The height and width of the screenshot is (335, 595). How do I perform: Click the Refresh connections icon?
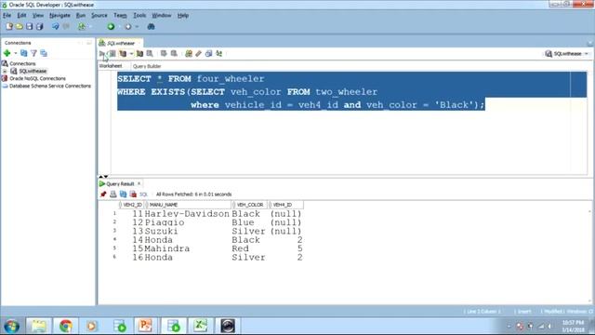click(x=24, y=53)
